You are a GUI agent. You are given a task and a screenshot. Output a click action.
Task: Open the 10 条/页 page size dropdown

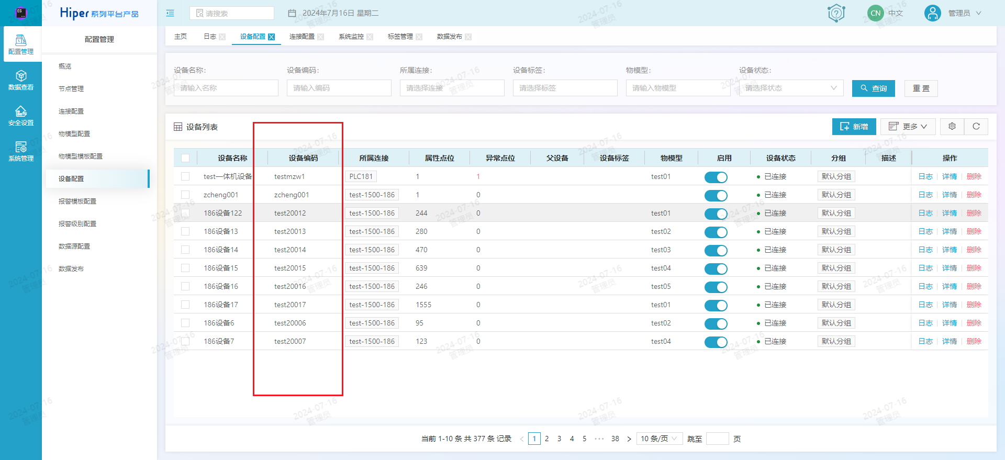point(660,439)
